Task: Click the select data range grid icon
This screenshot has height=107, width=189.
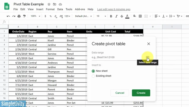Action: tap(147, 57)
